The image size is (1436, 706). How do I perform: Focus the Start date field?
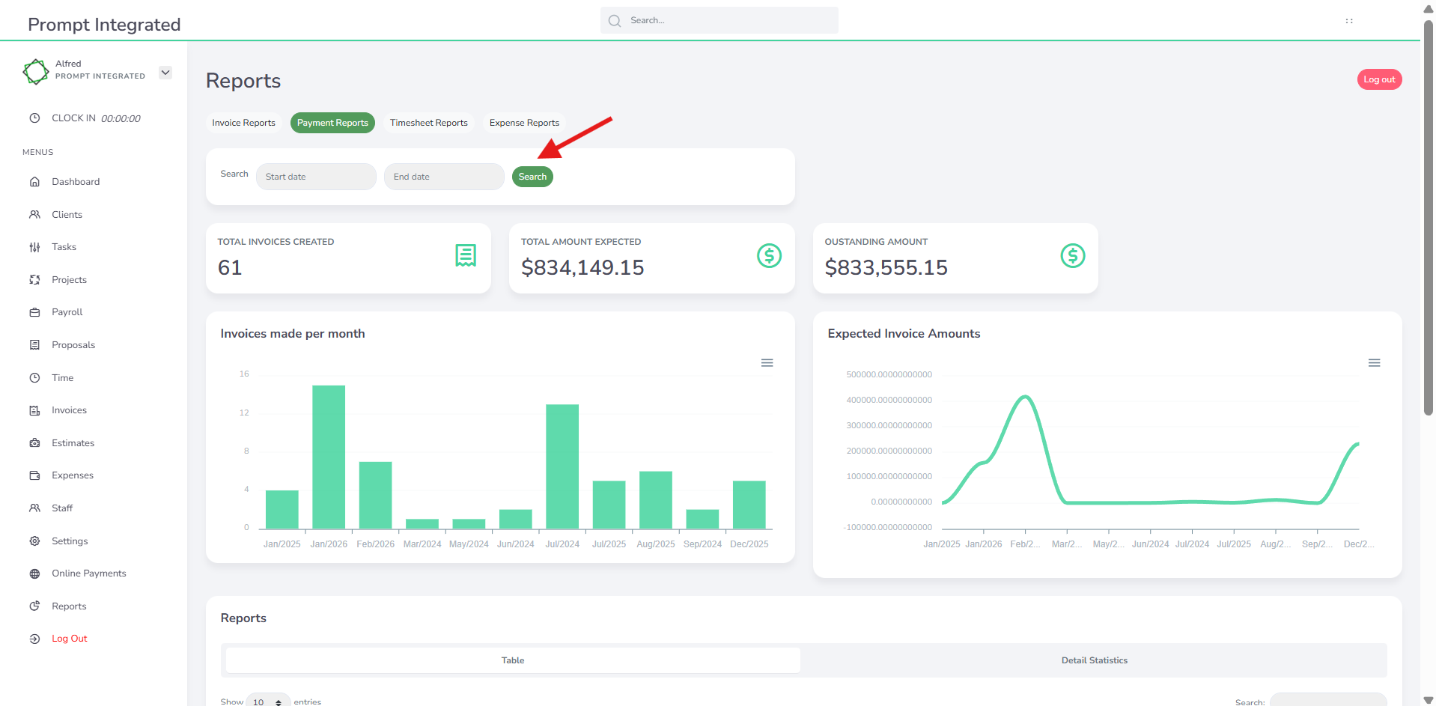click(316, 177)
